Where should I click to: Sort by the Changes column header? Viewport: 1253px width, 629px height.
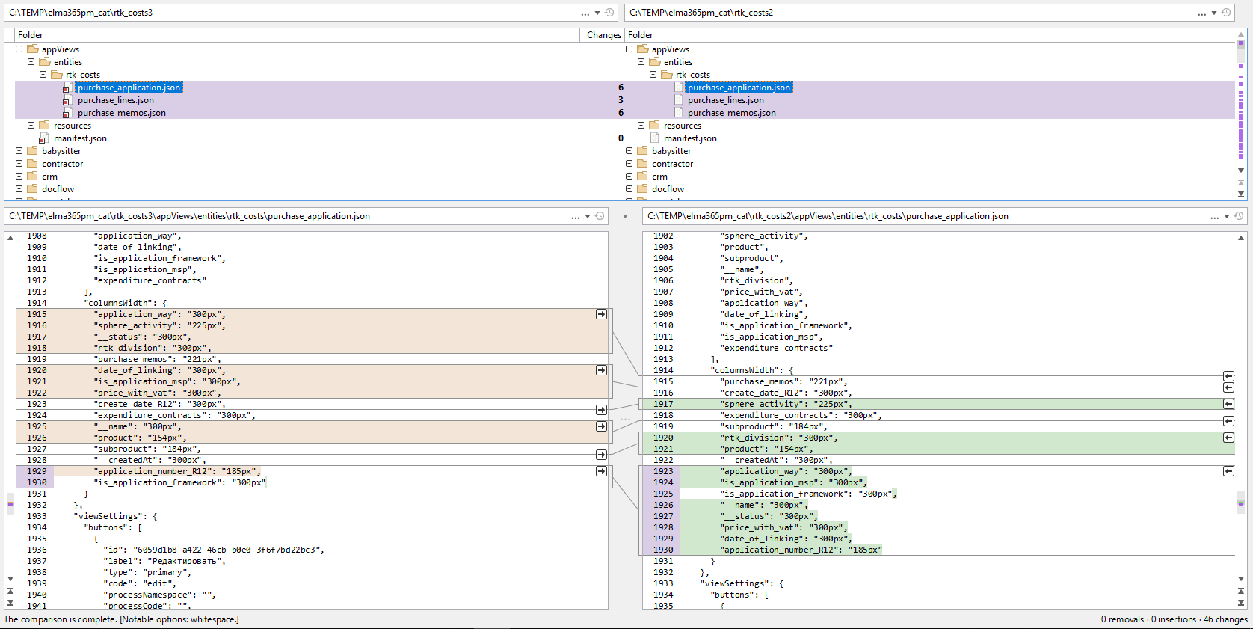pyautogui.click(x=603, y=35)
